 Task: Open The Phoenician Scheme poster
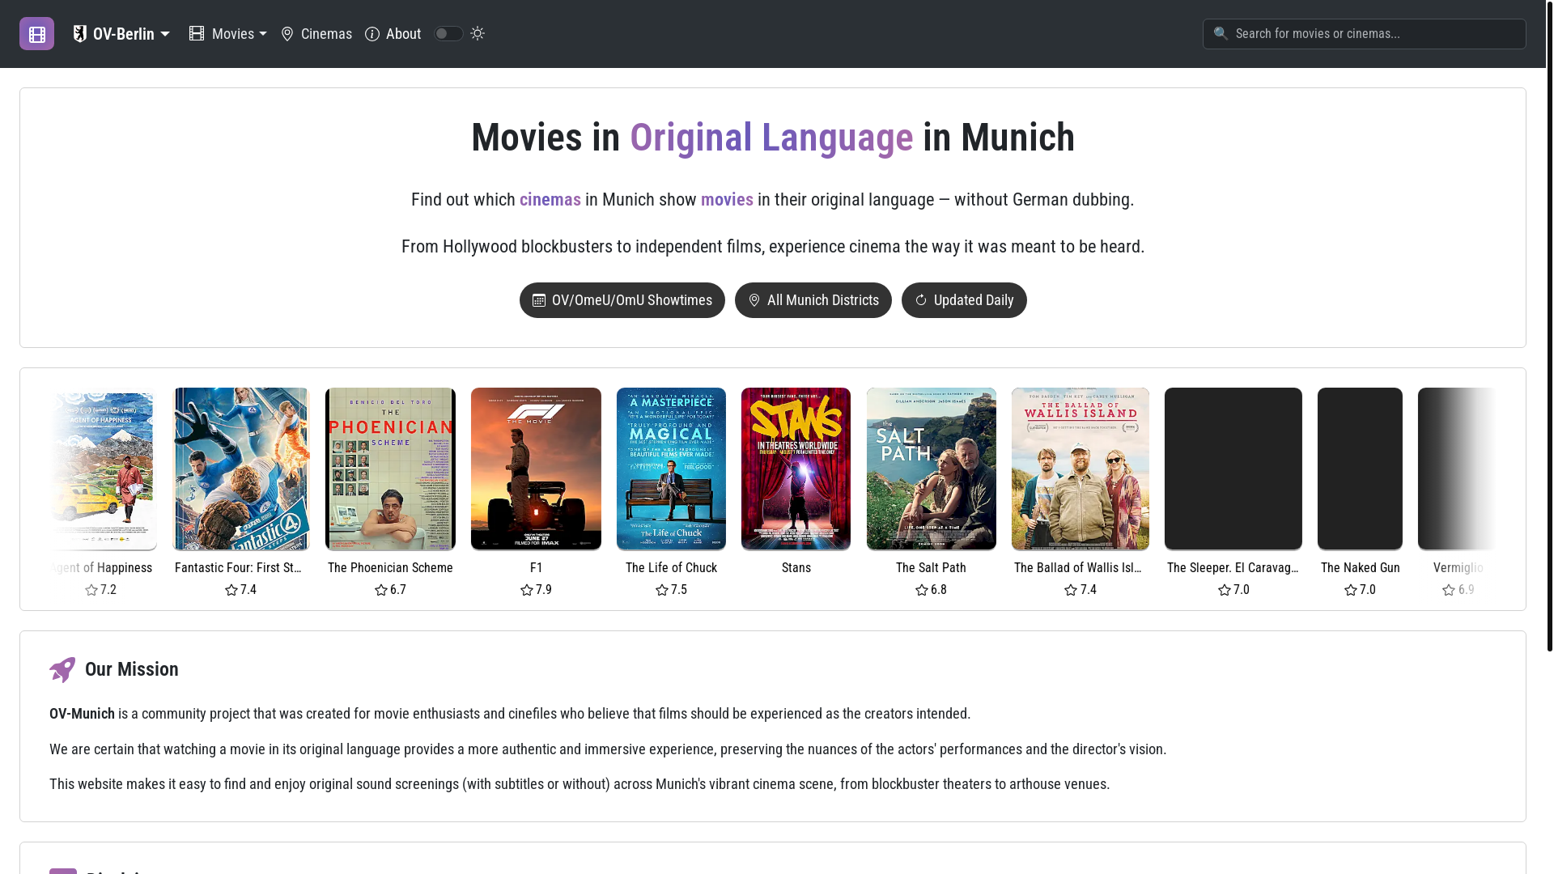pyautogui.click(x=390, y=469)
